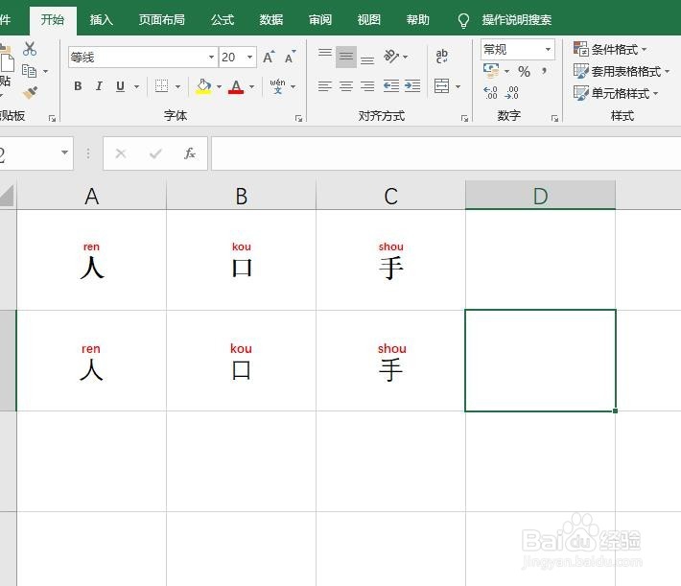Screen dimensions: 681x586
Task: Toggle Bold formatting
Action: [x=78, y=86]
